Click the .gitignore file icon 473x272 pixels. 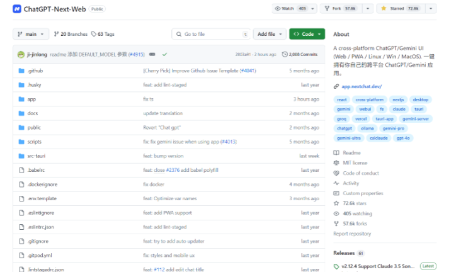21,241
